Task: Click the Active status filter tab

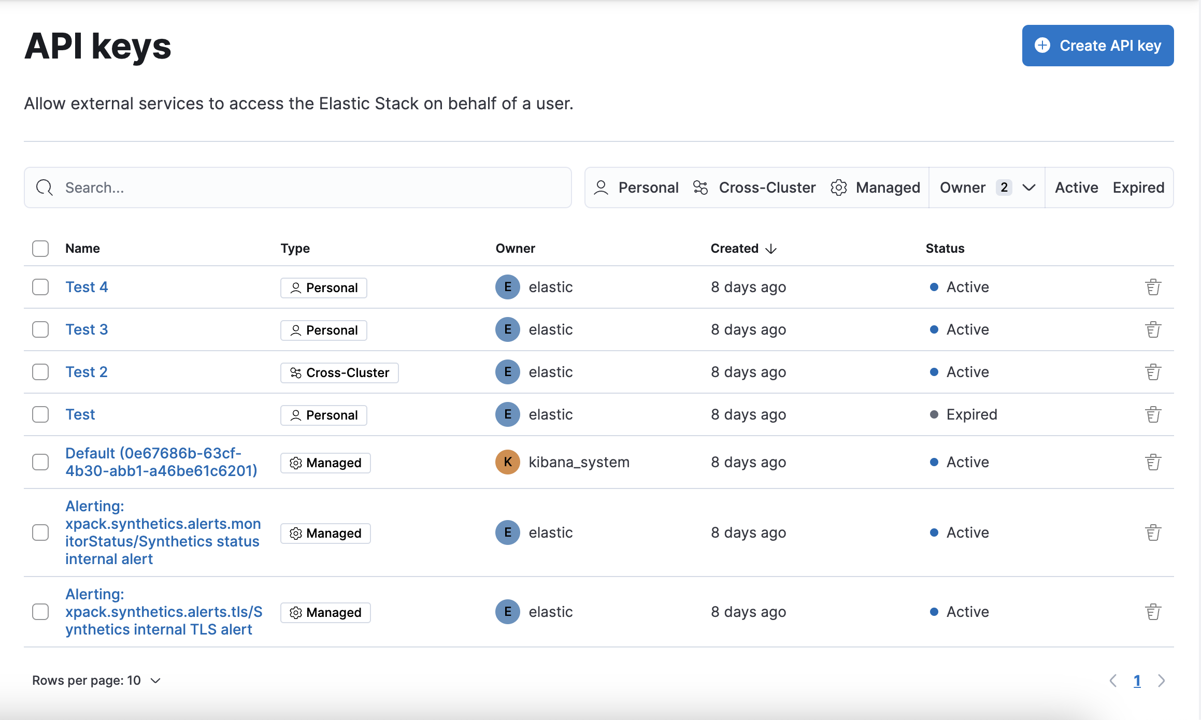Action: click(1076, 188)
